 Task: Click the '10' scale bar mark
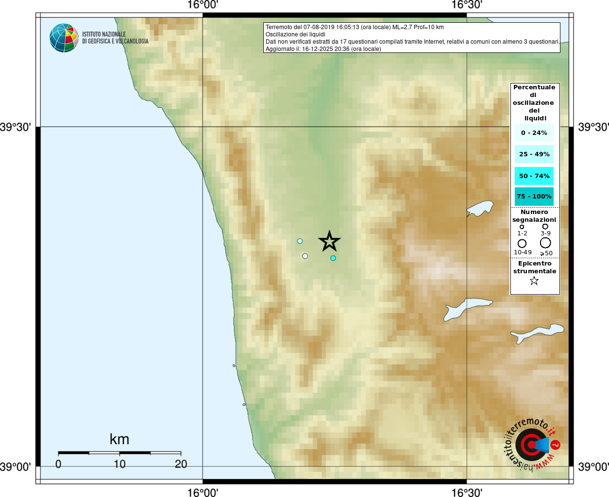click(x=119, y=464)
